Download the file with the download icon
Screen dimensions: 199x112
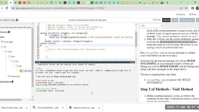click(x=17, y=20)
